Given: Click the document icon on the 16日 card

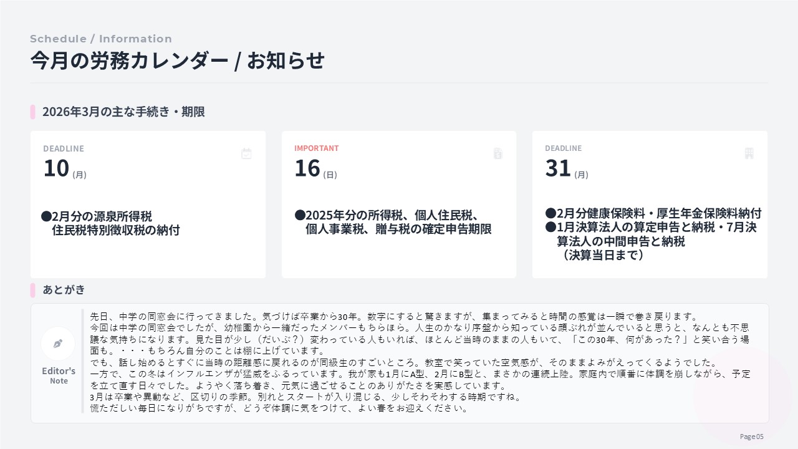Looking at the screenshot, I should click(498, 153).
